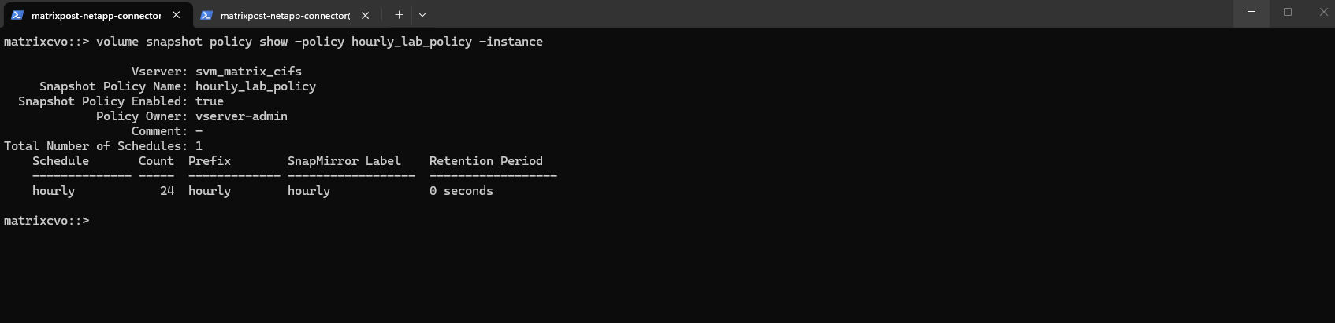Click the svm_matrix_cifs Vserver value
The width and height of the screenshot is (1335, 323).
(248, 72)
